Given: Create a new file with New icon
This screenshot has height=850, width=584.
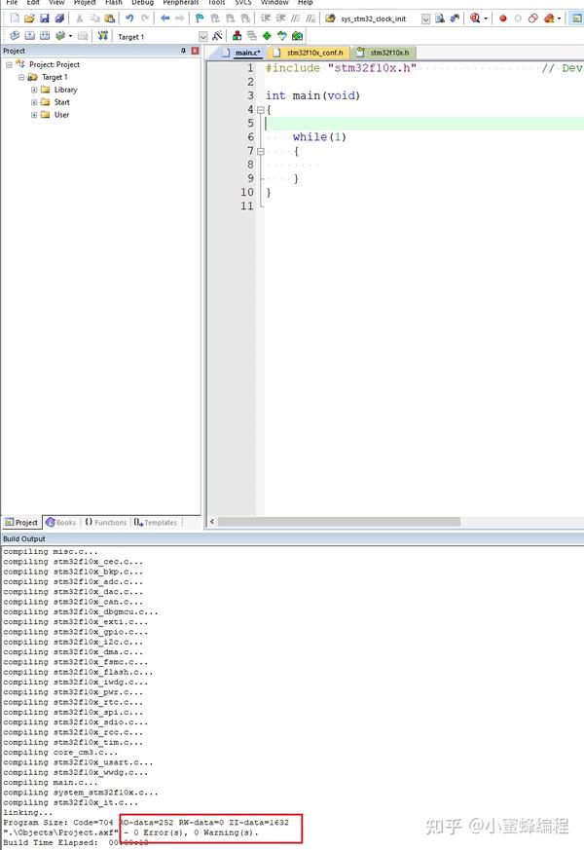Looking at the screenshot, I should pyautogui.click(x=15, y=18).
